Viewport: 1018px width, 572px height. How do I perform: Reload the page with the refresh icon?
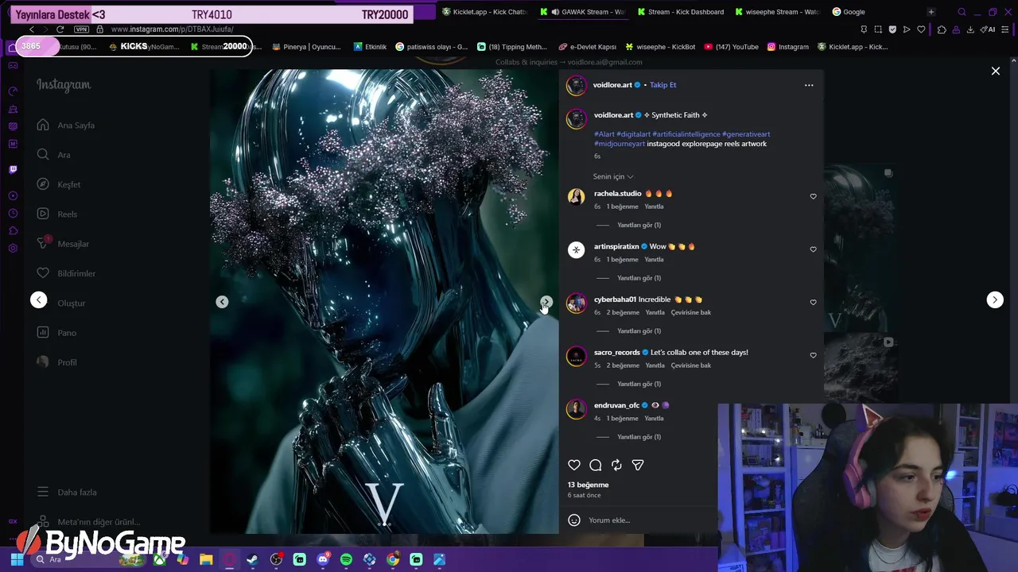point(60,29)
